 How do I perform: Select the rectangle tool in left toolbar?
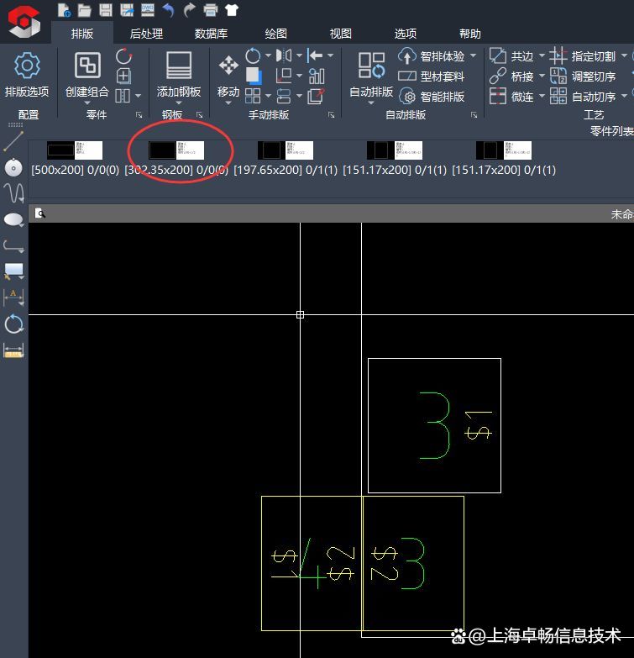coord(13,271)
